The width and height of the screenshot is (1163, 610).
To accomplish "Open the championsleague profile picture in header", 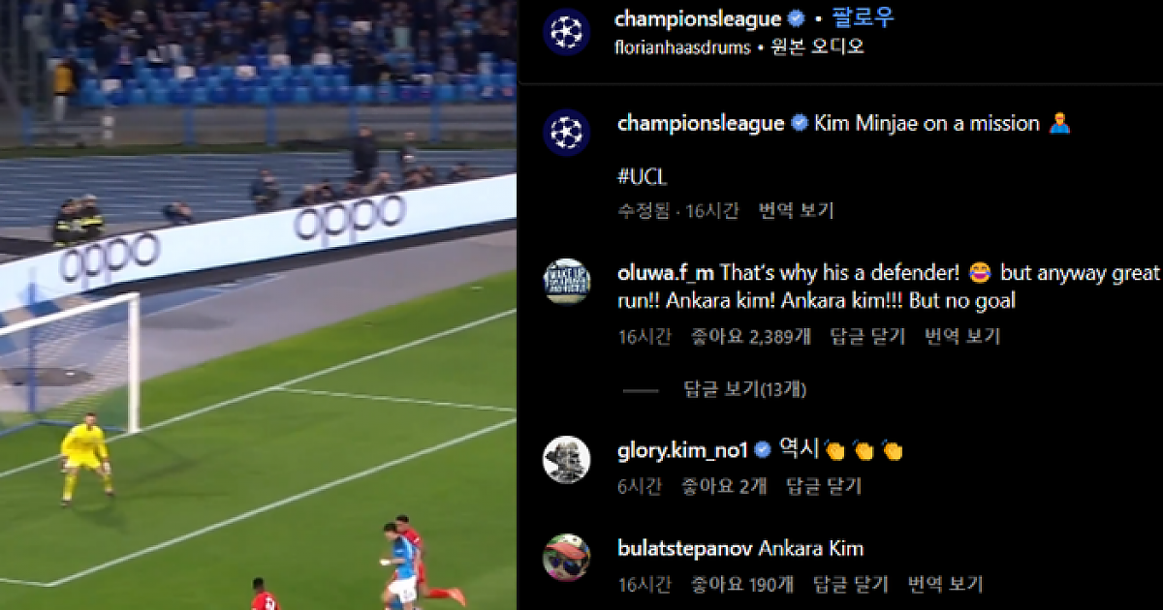I will (567, 31).
